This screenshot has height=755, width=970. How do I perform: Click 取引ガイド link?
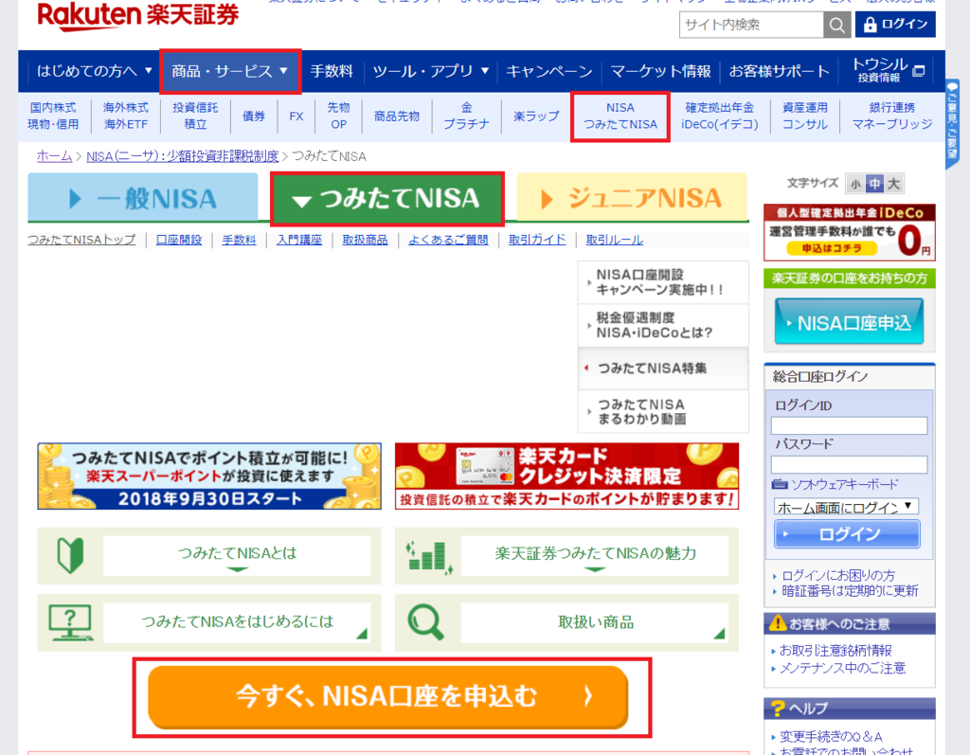(x=537, y=240)
